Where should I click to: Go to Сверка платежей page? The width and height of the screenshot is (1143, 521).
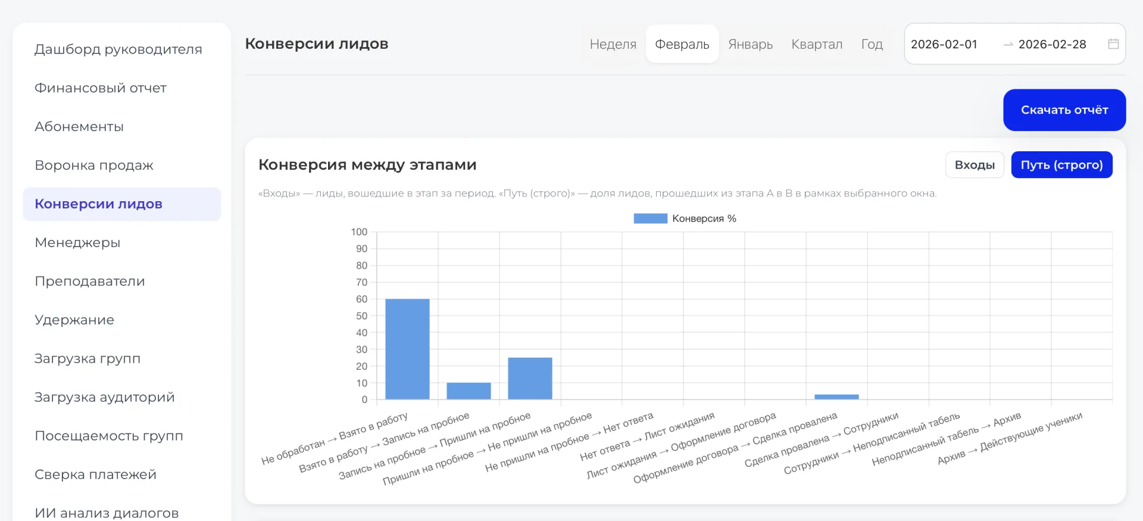click(95, 475)
